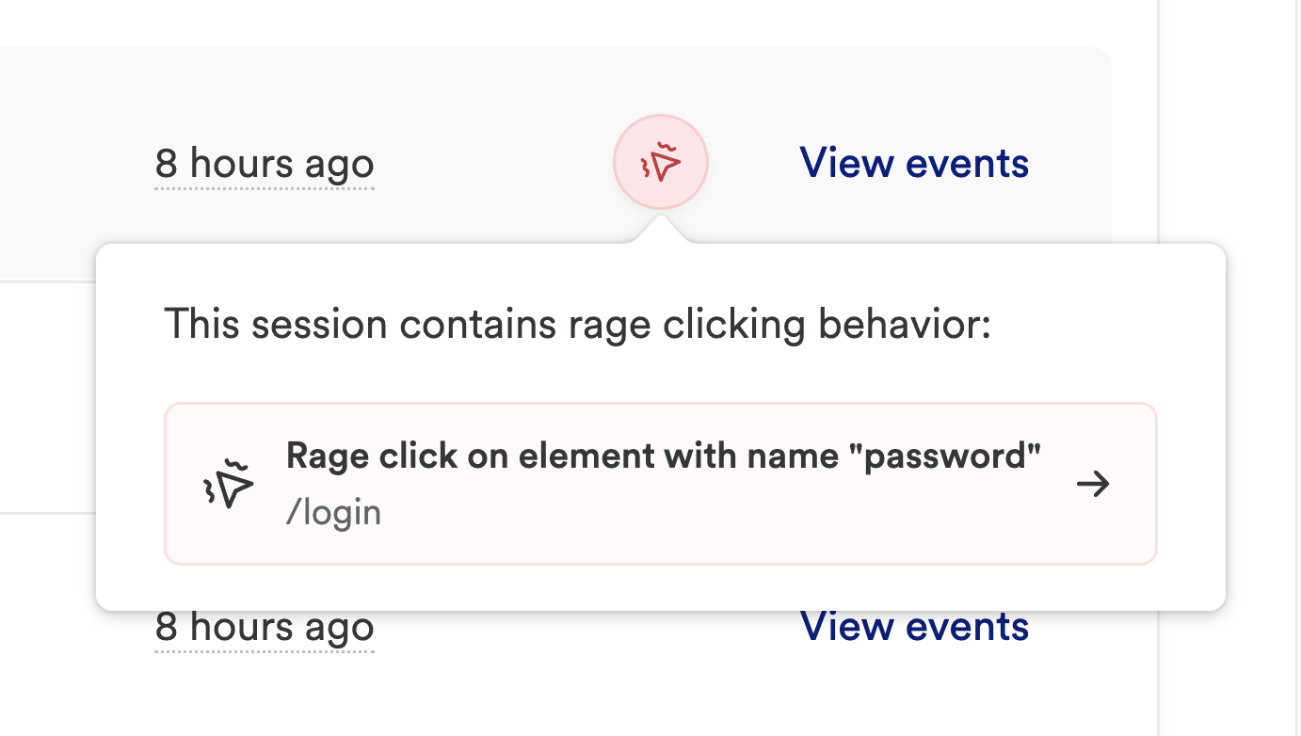Click the red rage click badge icon
Screen dimensions: 1301x736
point(660,164)
